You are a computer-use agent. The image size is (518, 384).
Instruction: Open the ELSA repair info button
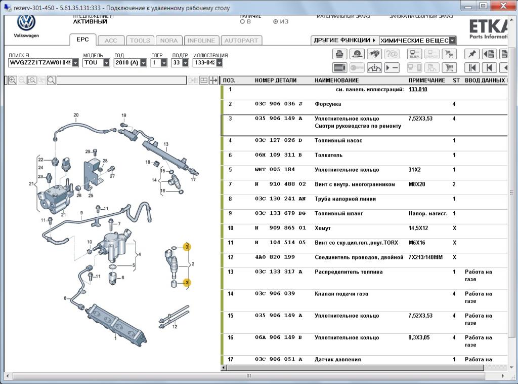[x=414, y=54]
